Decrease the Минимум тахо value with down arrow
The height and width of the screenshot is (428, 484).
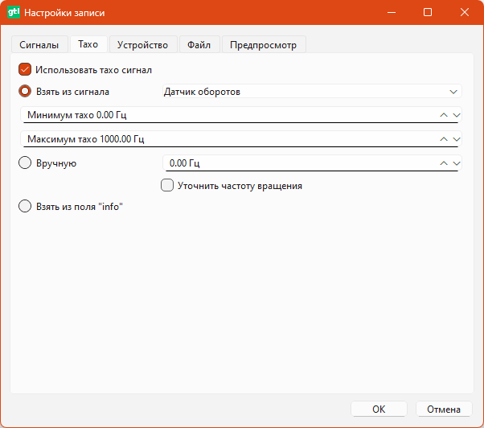coord(457,115)
